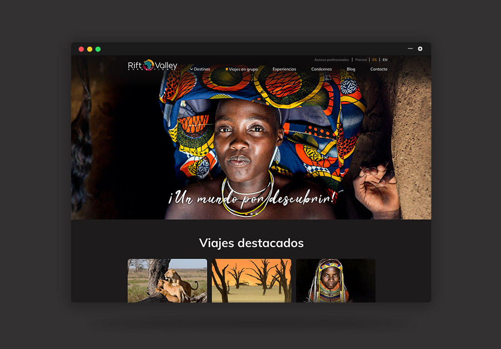Screen dimensions: 501x349
Task: Click the rounded square icon at top-right
Action: [x=420, y=49]
